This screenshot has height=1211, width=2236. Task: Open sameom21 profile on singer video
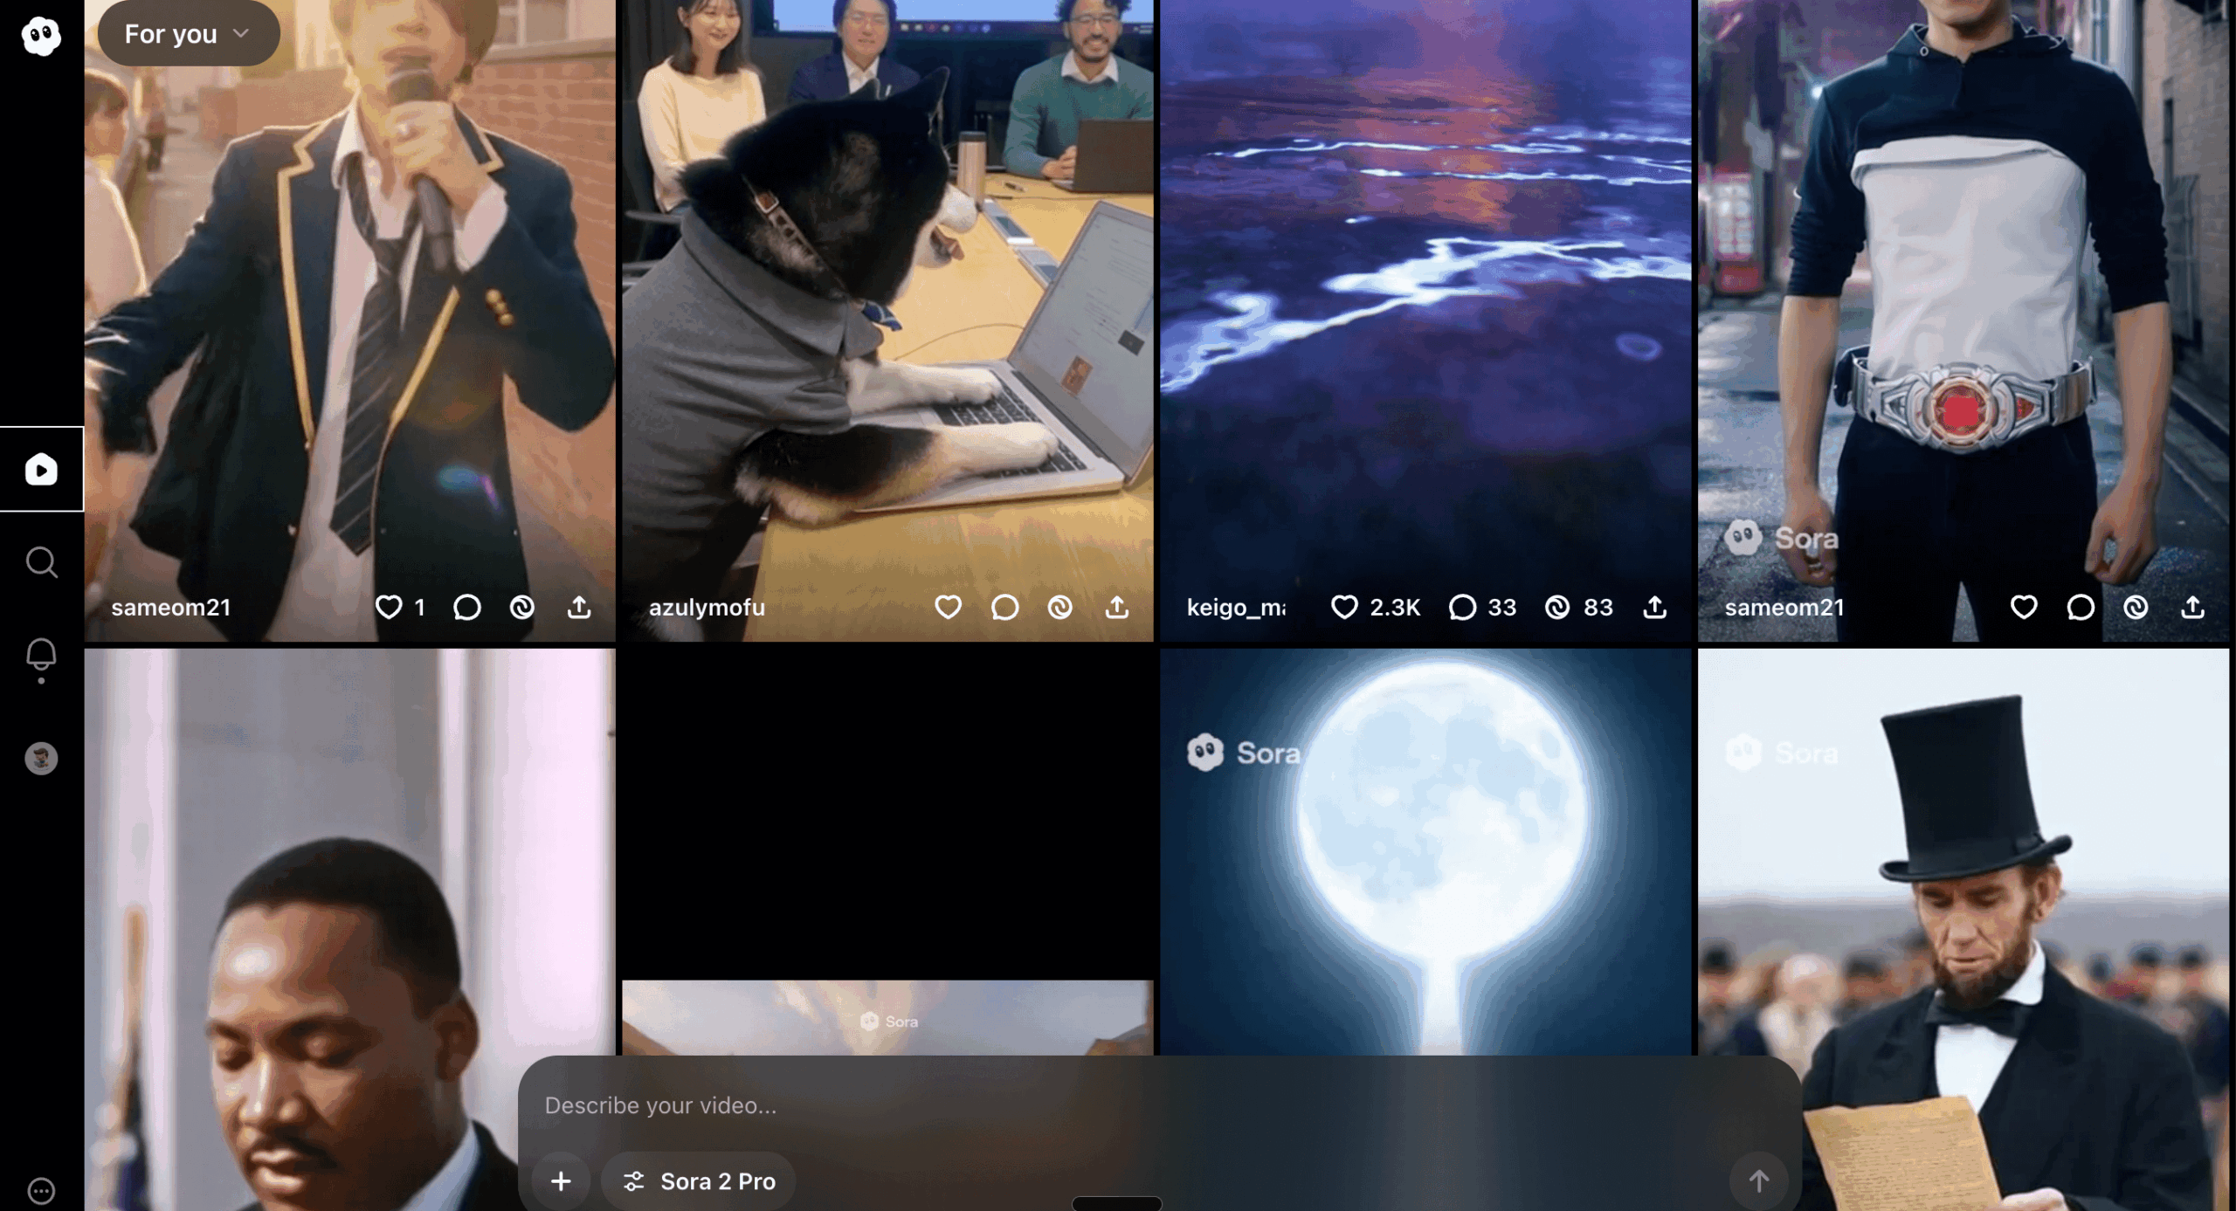[x=171, y=607]
